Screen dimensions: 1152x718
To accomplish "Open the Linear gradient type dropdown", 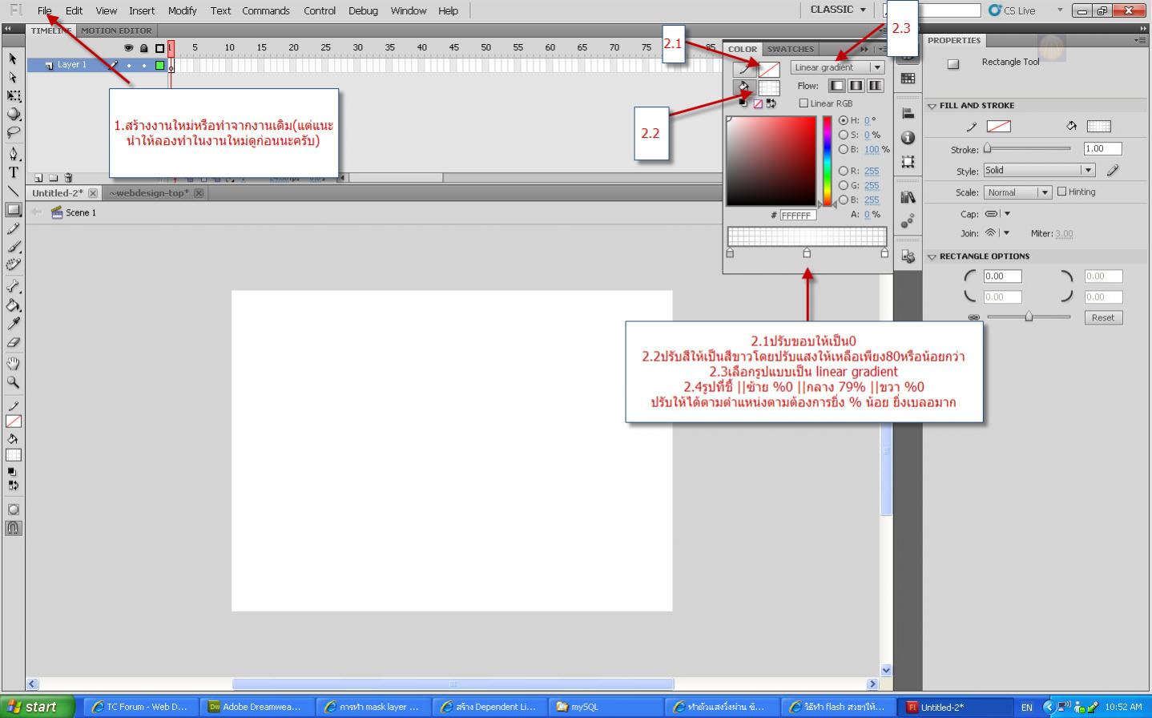I will tap(837, 67).
